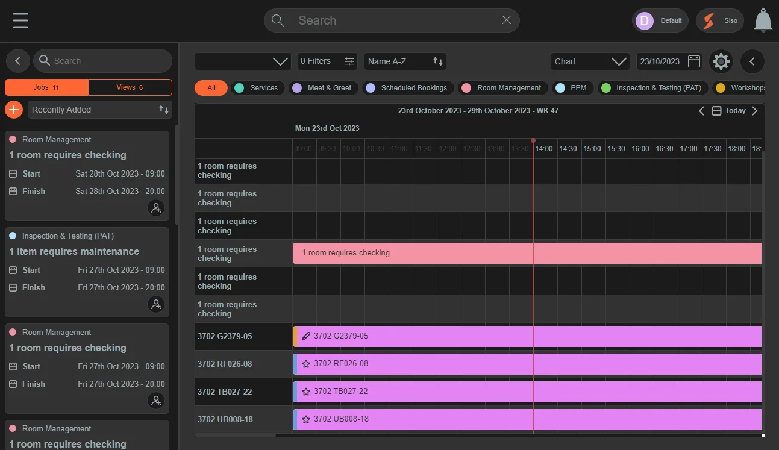Toggle the Services category filter
Viewport: 779px width, 450px height.
(257, 88)
